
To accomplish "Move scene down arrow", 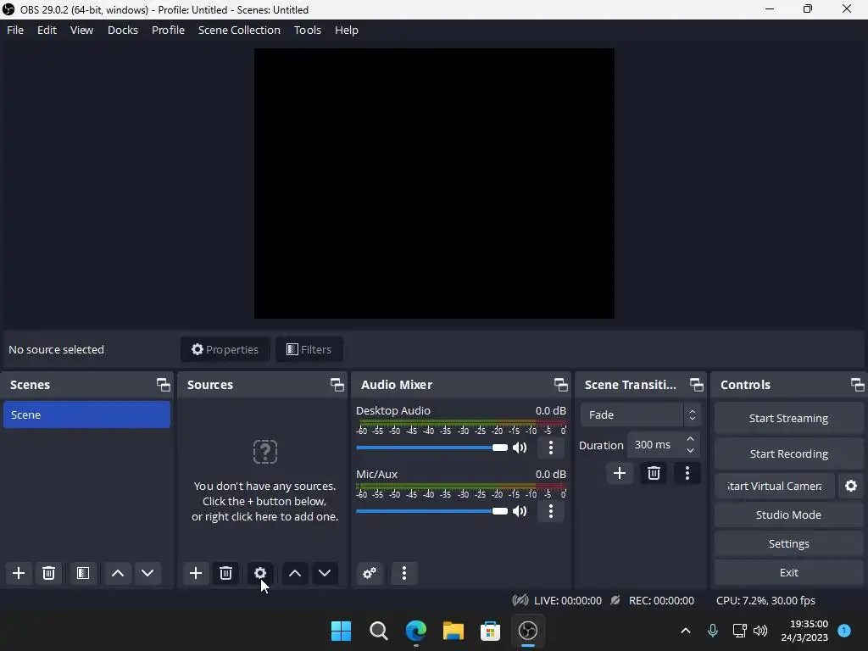I will [147, 573].
